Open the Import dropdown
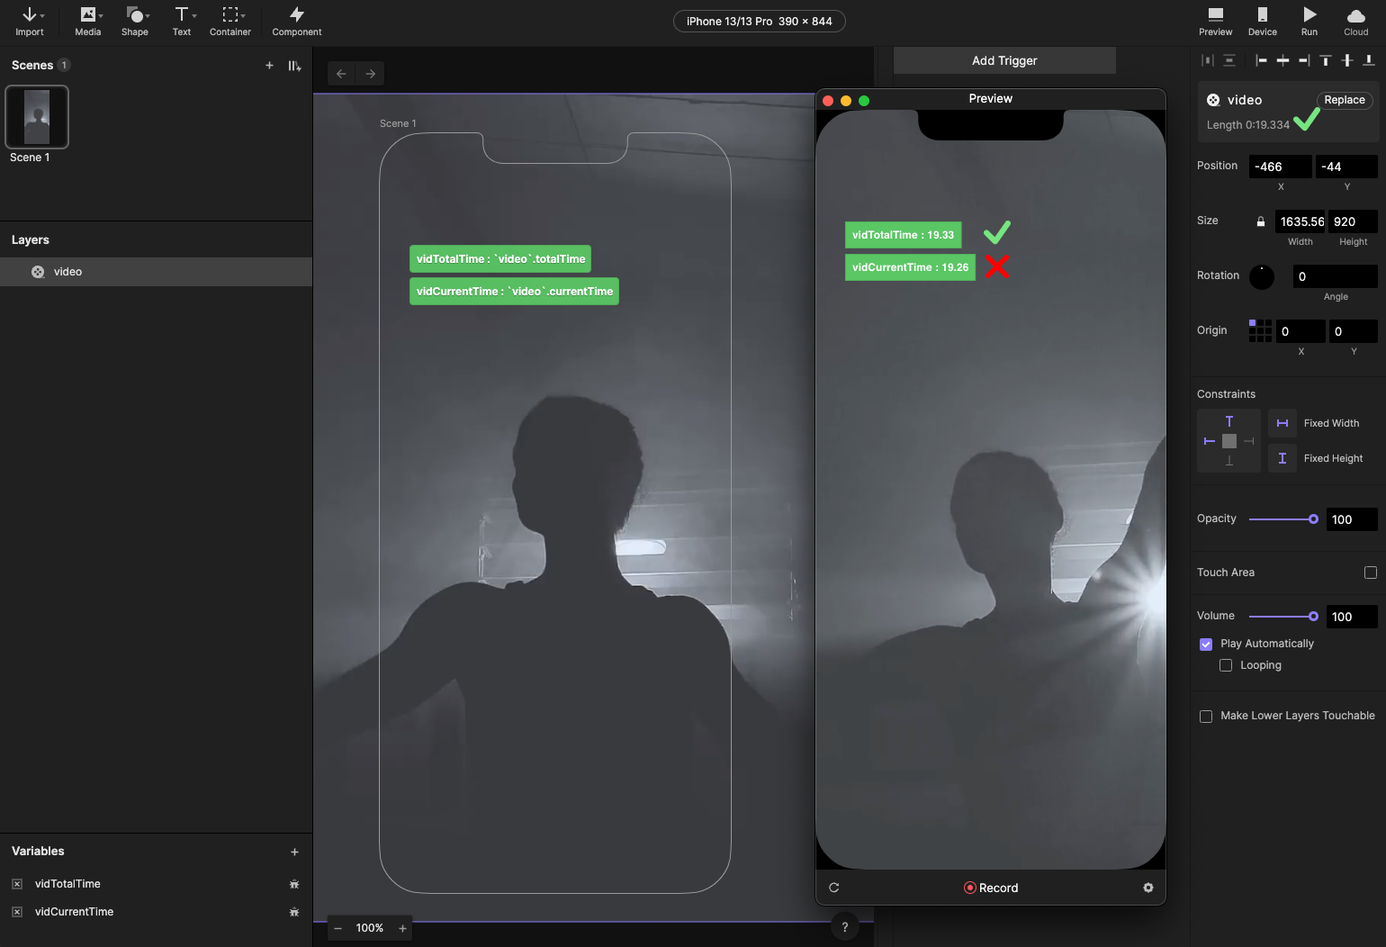Viewport: 1386px width, 947px height. 30,22
